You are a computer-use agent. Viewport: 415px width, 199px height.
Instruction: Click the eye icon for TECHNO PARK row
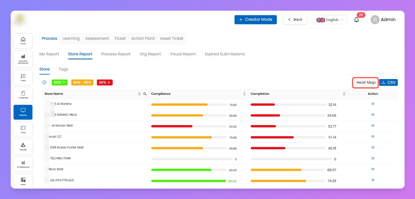(373, 158)
